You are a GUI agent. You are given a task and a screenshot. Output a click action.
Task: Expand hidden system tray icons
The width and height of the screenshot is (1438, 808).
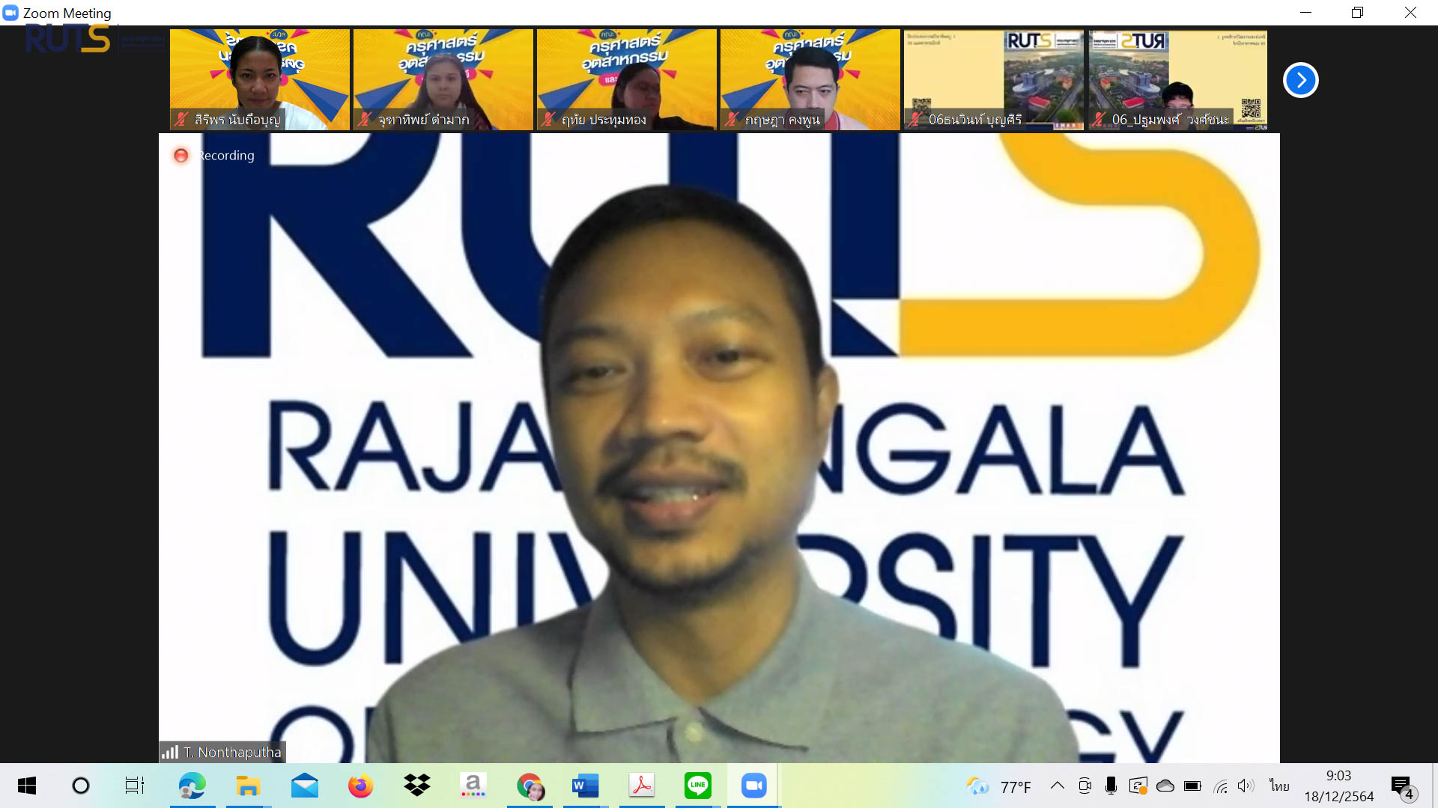click(1057, 786)
